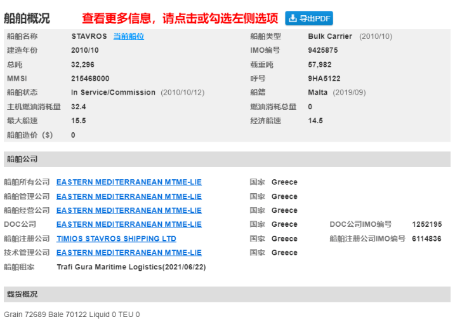The image size is (462, 324).
Task: Click the 船舶概况 page title
Action: point(27,18)
